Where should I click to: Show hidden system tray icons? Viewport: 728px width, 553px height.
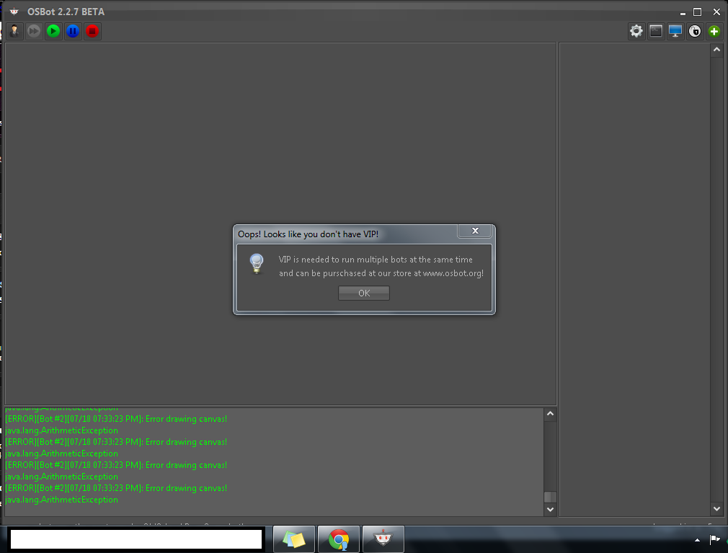click(x=697, y=539)
